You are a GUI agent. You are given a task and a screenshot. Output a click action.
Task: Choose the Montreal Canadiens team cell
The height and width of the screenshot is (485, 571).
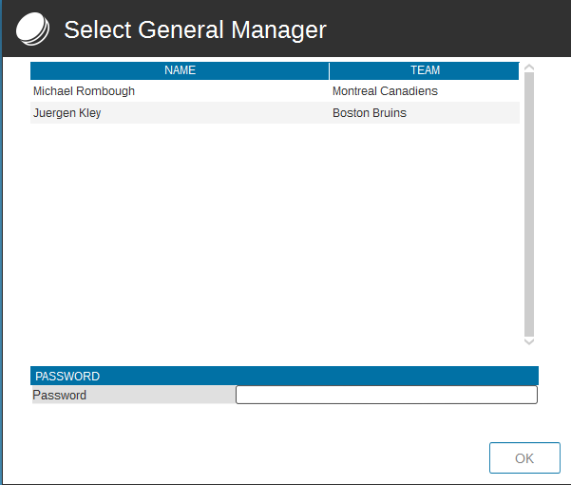[385, 91]
